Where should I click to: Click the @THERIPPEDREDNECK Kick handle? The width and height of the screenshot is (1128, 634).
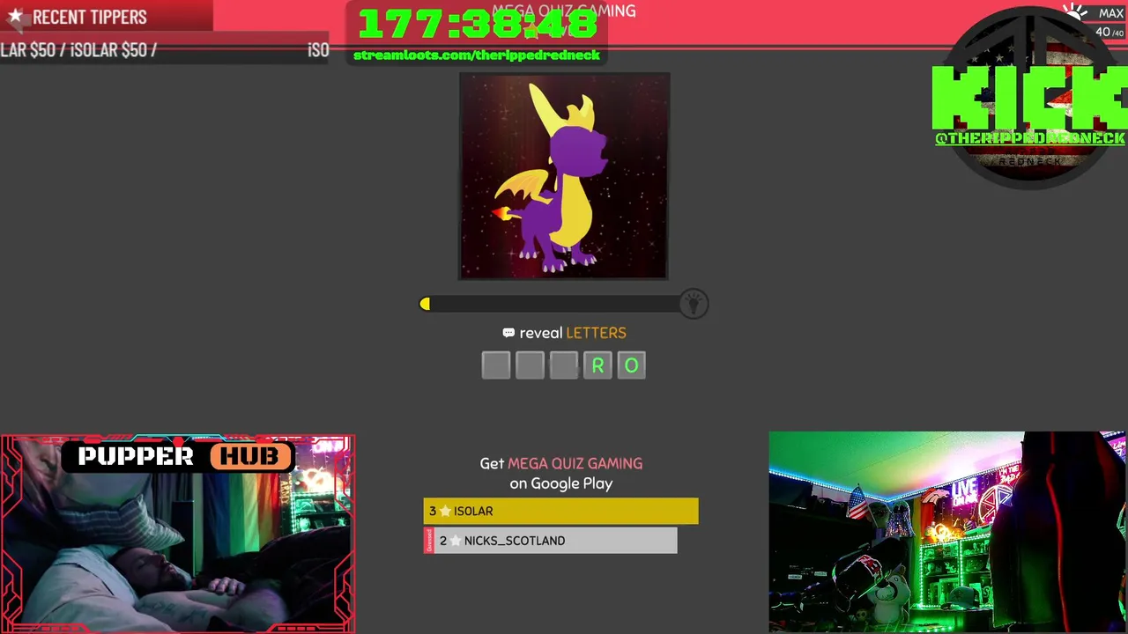coord(1030,138)
